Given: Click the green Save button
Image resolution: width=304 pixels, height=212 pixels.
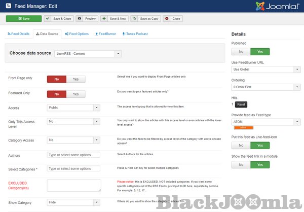Looking at the screenshot, I should coord(23,18).
